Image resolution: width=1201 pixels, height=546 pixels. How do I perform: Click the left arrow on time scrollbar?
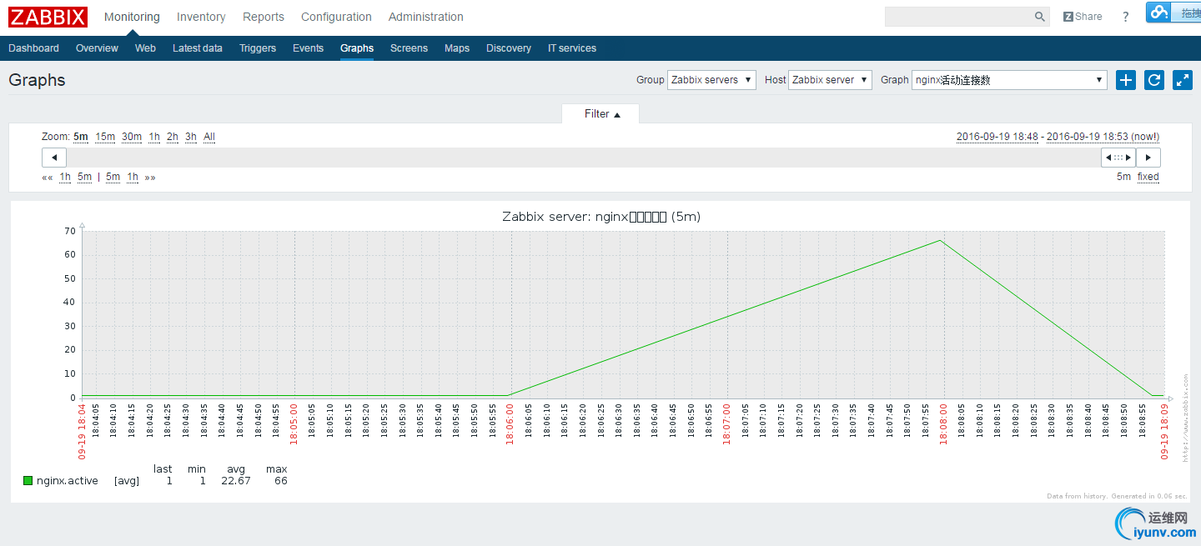(54, 158)
